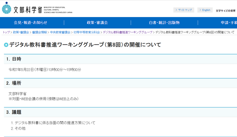This screenshot has width=237, height=137.
Task: Click the 3. 議題 section heading
Action: click(14, 112)
